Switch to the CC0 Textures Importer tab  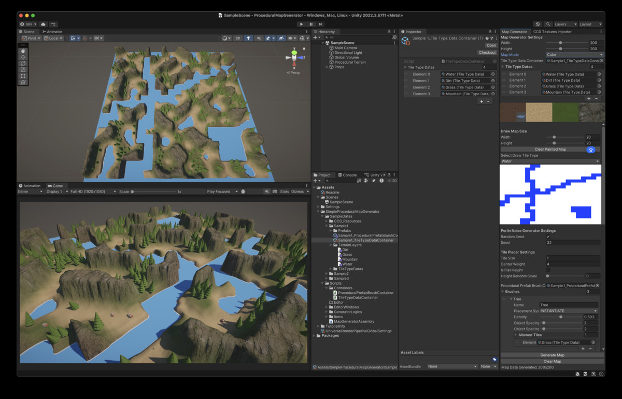(x=553, y=32)
